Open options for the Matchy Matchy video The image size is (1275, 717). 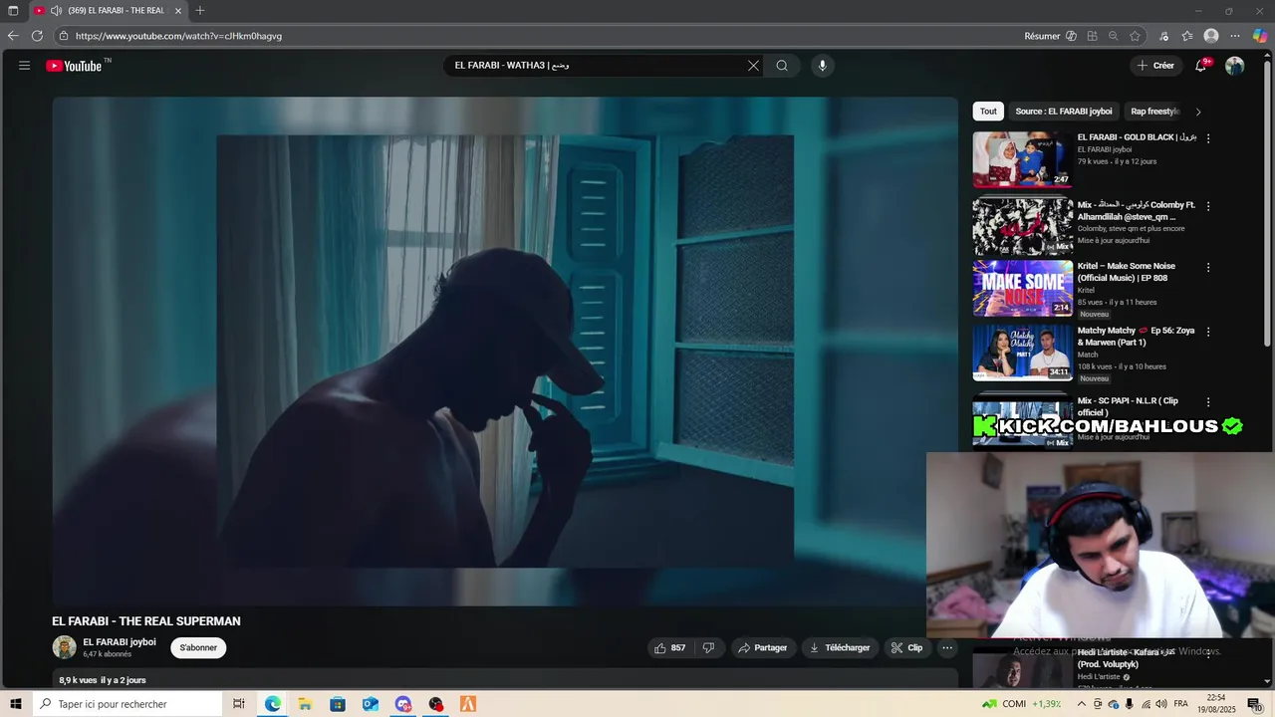pyautogui.click(x=1208, y=332)
